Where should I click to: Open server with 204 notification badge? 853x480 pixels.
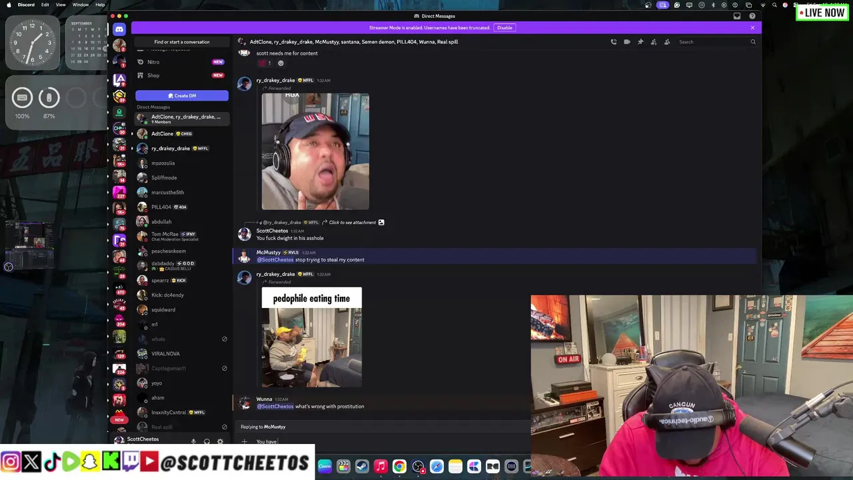pos(119,321)
